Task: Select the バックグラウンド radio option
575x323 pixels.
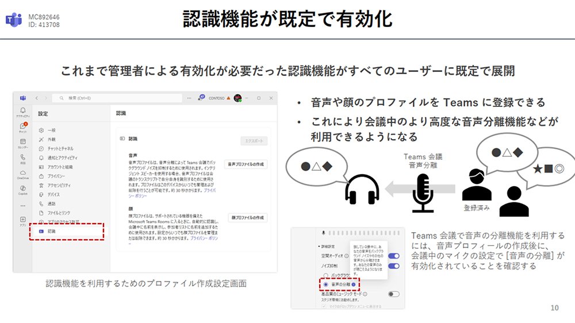Action: (325, 275)
